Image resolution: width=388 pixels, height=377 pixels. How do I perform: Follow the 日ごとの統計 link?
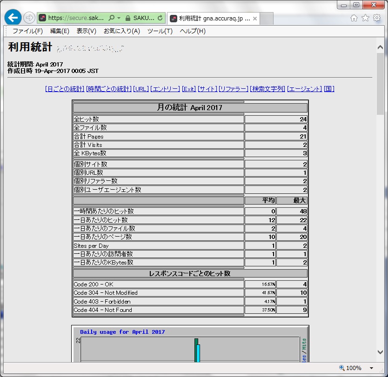point(65,89)
